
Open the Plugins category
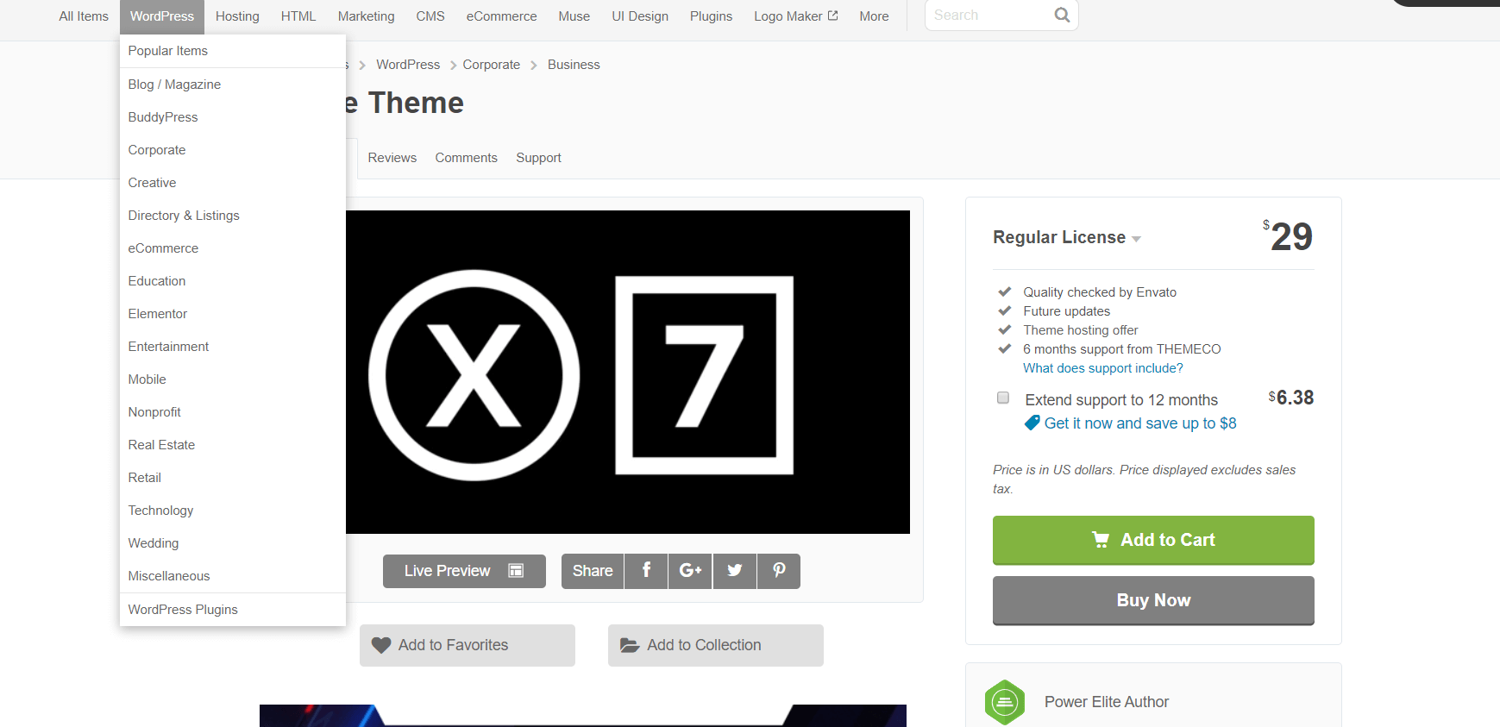tap(711, 16)
